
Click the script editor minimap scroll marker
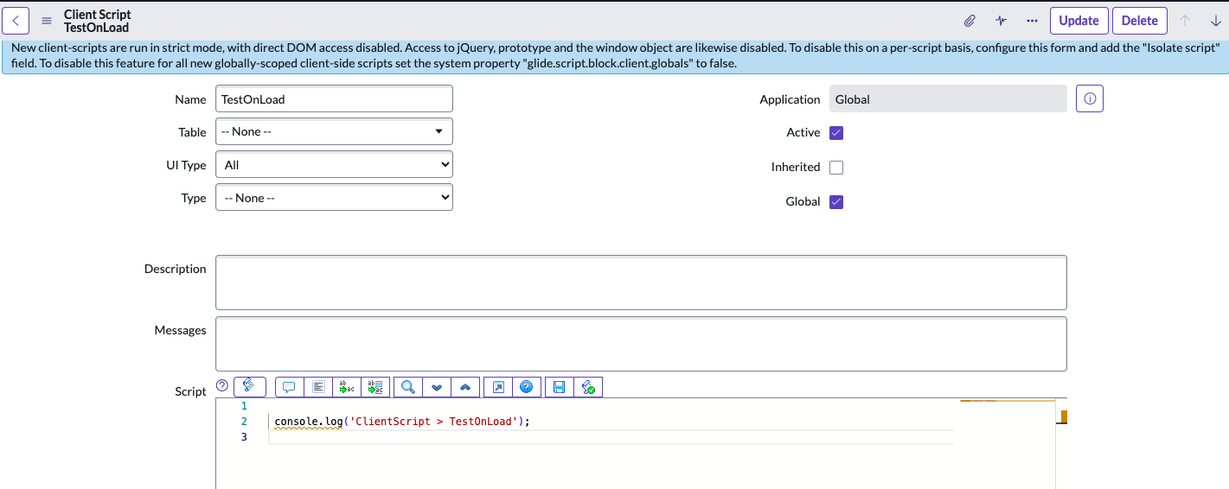1064,417
